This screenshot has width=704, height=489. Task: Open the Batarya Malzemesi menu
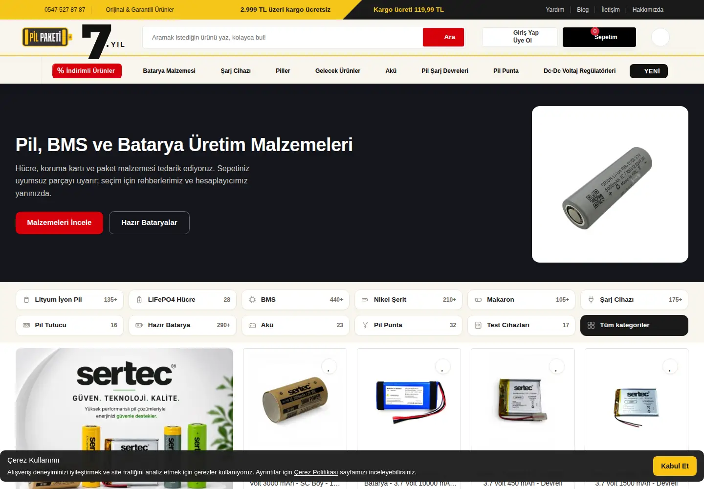pos(169,71)
